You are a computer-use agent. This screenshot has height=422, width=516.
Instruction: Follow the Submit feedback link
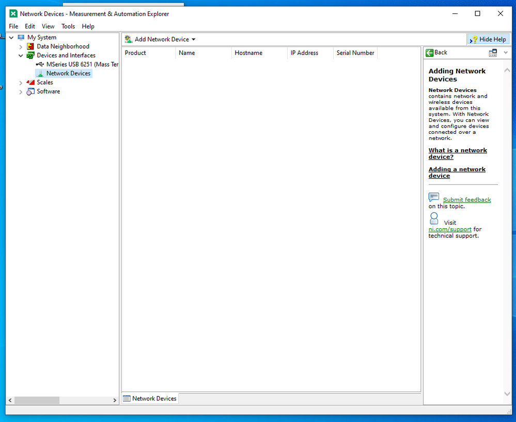point(467,200)
